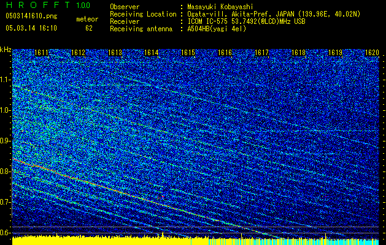Click the 1613 time marker
Viewport: 386px width, 245px height.
[x=115, y=53]
